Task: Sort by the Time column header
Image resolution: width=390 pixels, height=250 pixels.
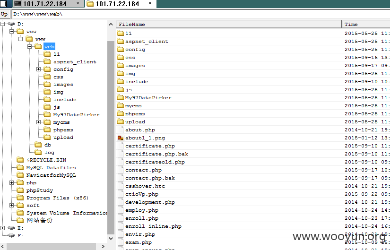Action: tap(366, 24)
